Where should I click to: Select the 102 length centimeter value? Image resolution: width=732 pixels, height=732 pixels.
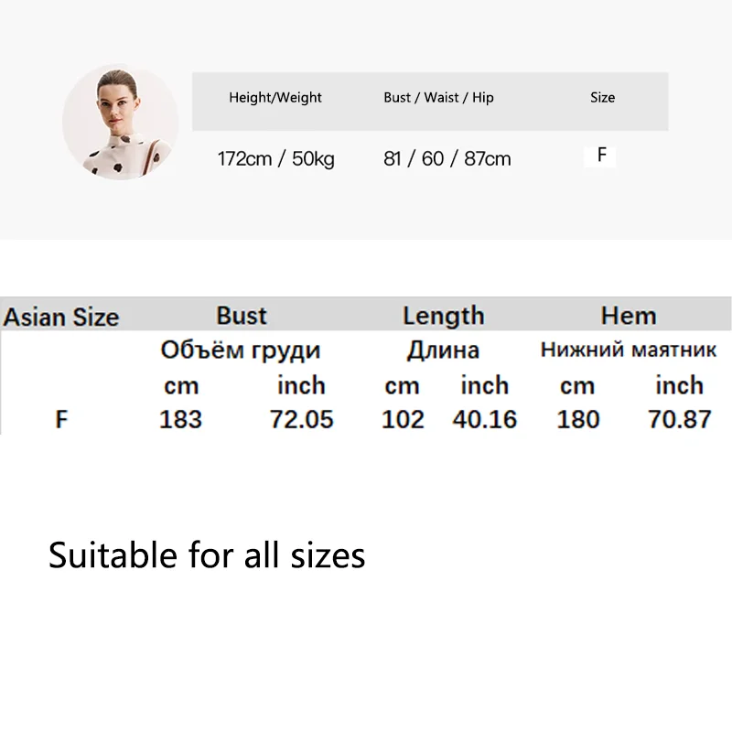pyautogui.click(x=403, y=420)
